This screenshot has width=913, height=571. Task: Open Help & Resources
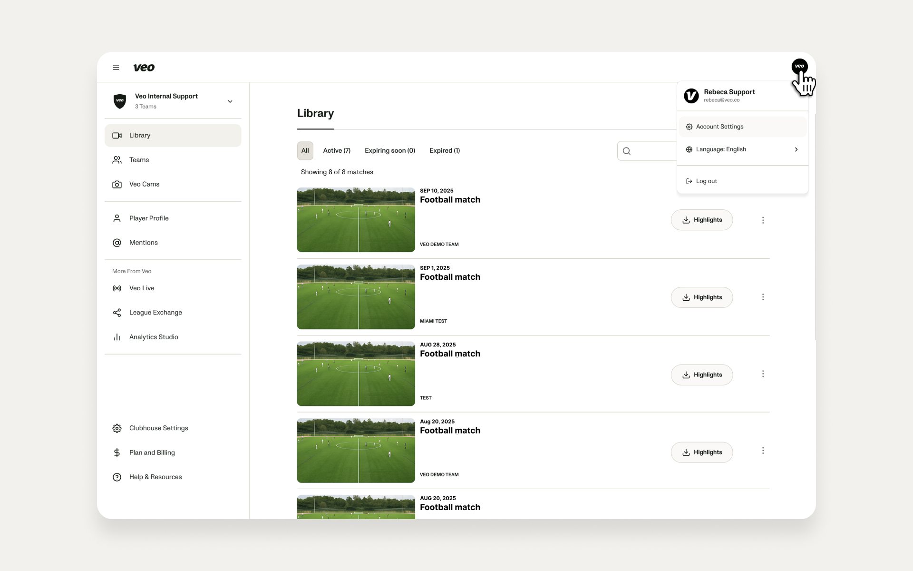pyautogui.click(x=173, y=477)
